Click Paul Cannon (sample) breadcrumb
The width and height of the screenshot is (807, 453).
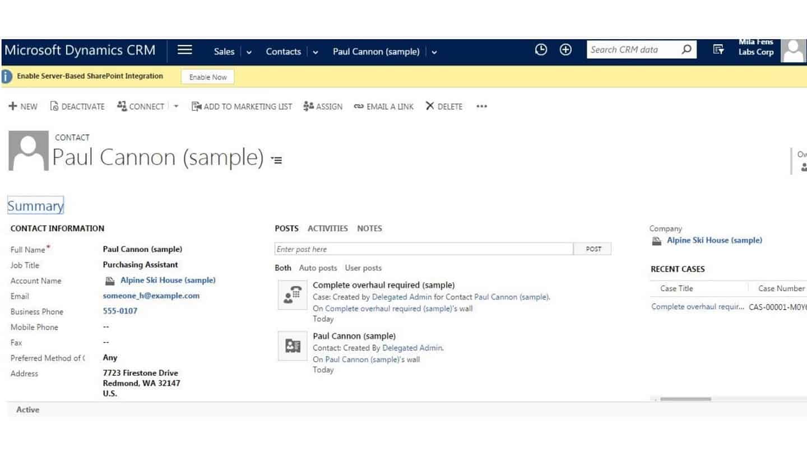click(x=376, y=52)
